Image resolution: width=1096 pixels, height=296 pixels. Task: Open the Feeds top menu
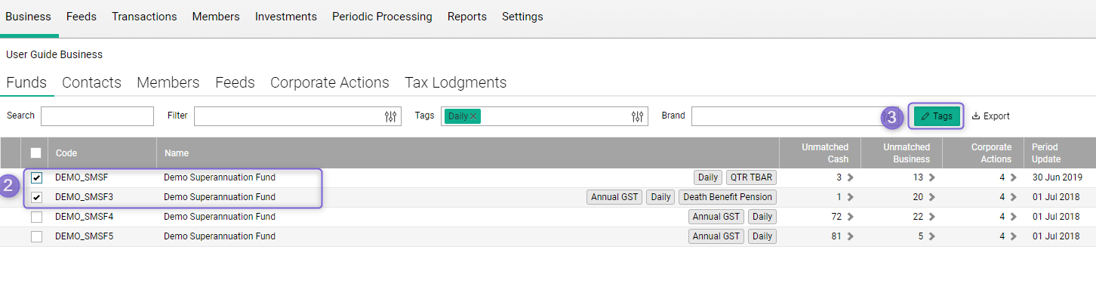pyautogui.click(x=82, y=17)
